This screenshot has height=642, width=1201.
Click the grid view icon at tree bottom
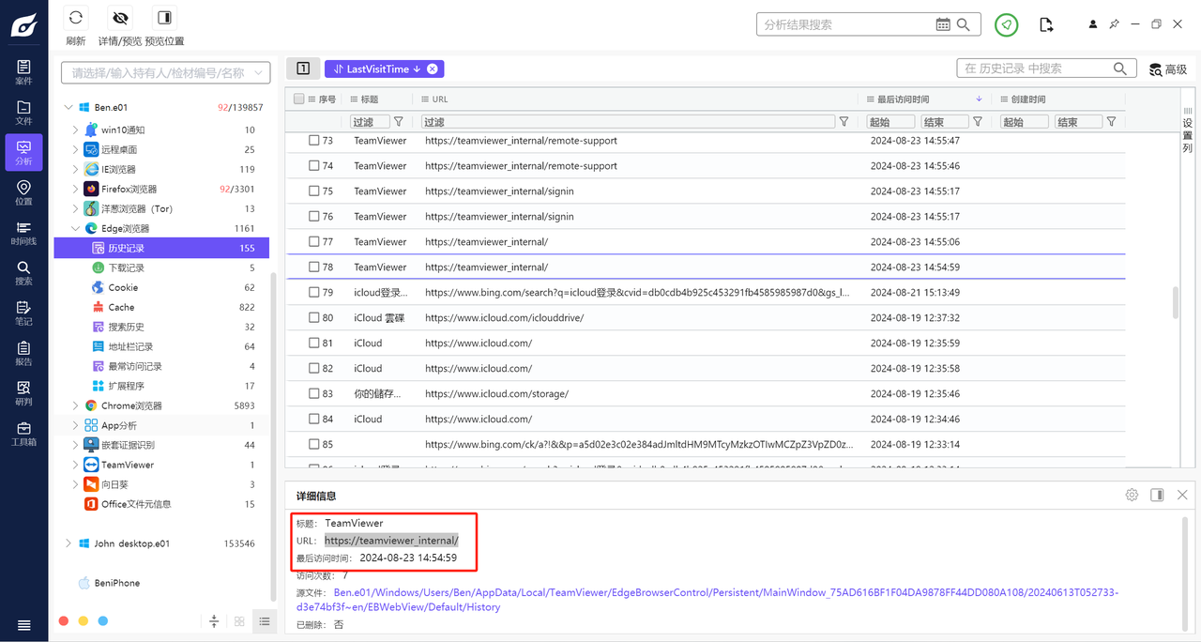click(239, 621)
